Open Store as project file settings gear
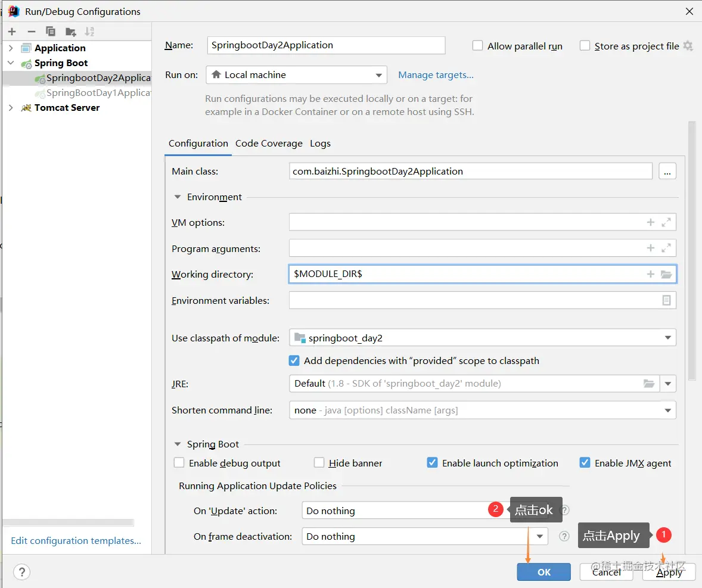 coord(688,46)
